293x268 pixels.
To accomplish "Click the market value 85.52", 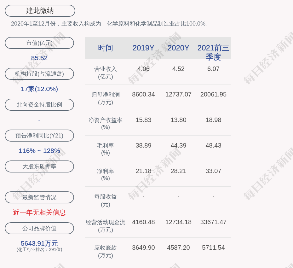I will click(x=39, y=58).
